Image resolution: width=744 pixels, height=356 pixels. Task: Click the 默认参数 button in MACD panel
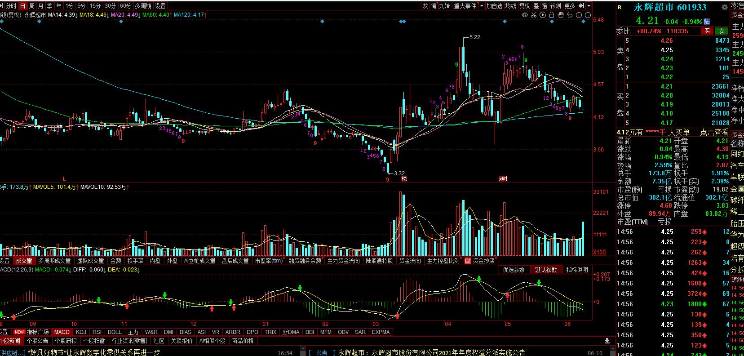(546, 270)
